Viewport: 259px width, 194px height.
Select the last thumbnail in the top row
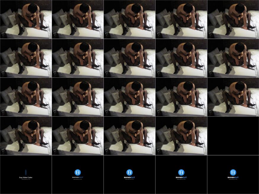(233, 19)
